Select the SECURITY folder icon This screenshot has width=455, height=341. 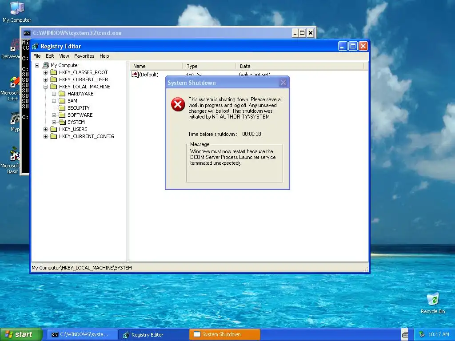(62, 108)
